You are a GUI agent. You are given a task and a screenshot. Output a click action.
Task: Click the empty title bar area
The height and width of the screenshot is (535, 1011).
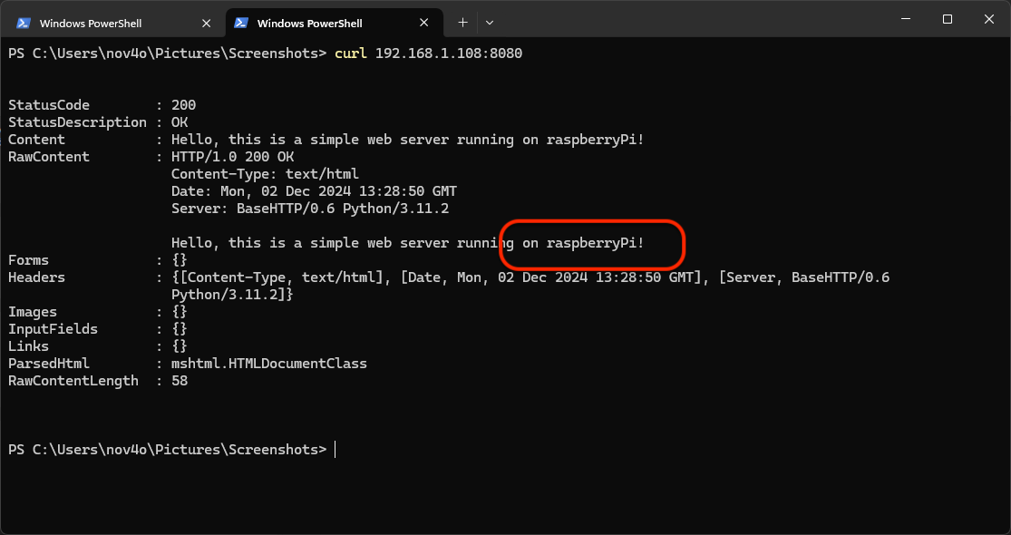coord(689,20)
